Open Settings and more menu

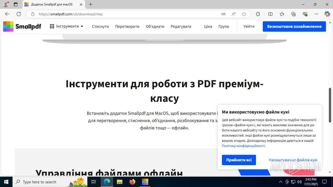click(x=316, y=14)
